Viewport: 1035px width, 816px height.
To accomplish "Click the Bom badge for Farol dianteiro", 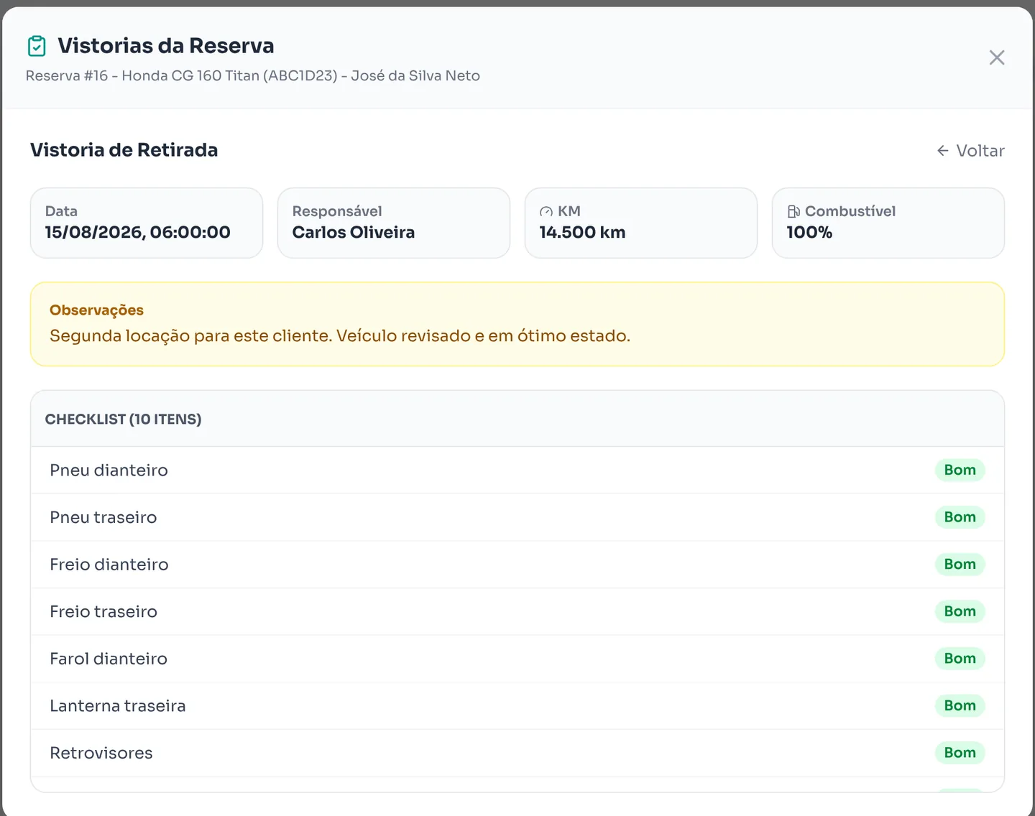I will point(960,659).
